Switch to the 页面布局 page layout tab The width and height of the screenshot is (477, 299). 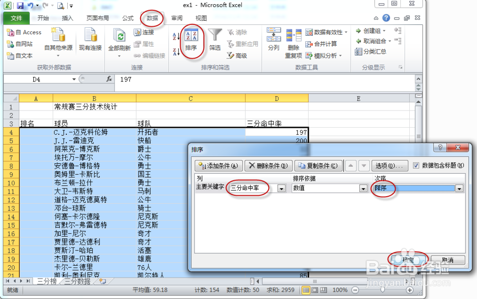(x=98, y=18)
